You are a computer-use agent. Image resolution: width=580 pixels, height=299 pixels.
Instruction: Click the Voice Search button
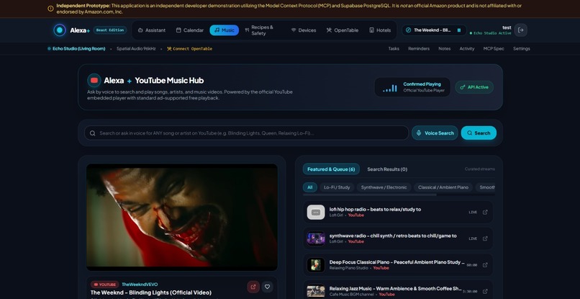click(435, 133)
